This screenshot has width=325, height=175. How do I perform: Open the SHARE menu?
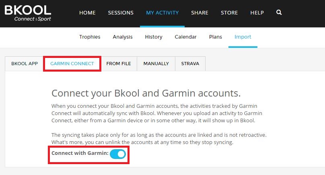[x=200, y=12]
